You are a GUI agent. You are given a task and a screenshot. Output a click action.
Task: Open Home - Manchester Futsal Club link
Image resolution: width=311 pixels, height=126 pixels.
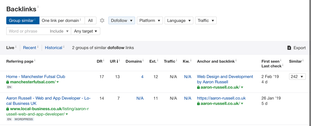(x=36, y=76)
